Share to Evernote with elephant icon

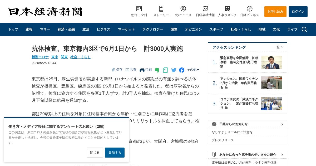[157, 70]
